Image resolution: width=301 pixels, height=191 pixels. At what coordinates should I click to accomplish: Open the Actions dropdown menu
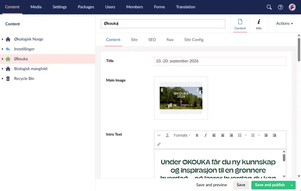(x=284, y=24)
